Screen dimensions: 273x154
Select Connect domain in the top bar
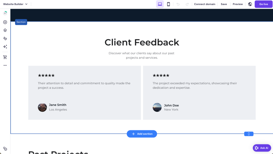pyautogui.click(x=204, y=4)
